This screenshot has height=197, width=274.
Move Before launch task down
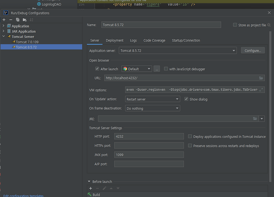[x=118, y=188]
